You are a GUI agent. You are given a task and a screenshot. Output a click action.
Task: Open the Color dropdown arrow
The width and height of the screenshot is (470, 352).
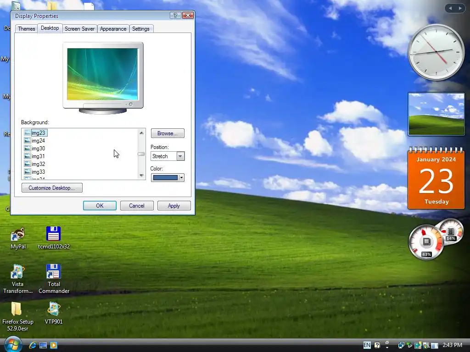click(x=181, y=178)
